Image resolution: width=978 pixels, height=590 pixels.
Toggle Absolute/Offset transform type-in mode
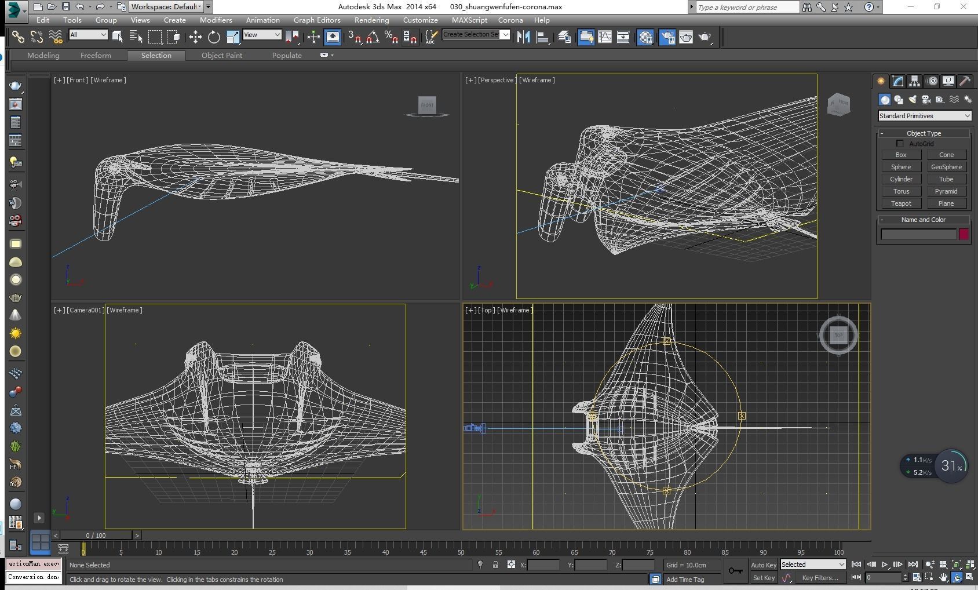511,564
